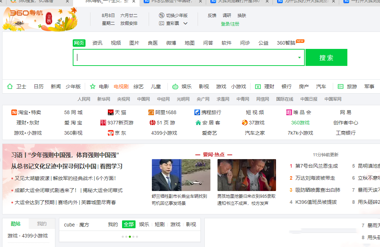Image resolution: width=380 pixels, height=247 pixels.
Task: Click the 携程旅行 site icon
Action: click(197, 112)
